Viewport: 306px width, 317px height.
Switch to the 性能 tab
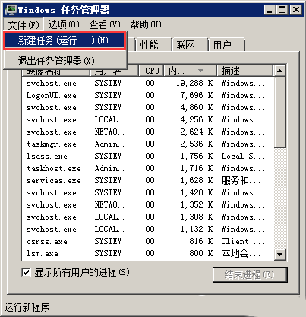153,45
